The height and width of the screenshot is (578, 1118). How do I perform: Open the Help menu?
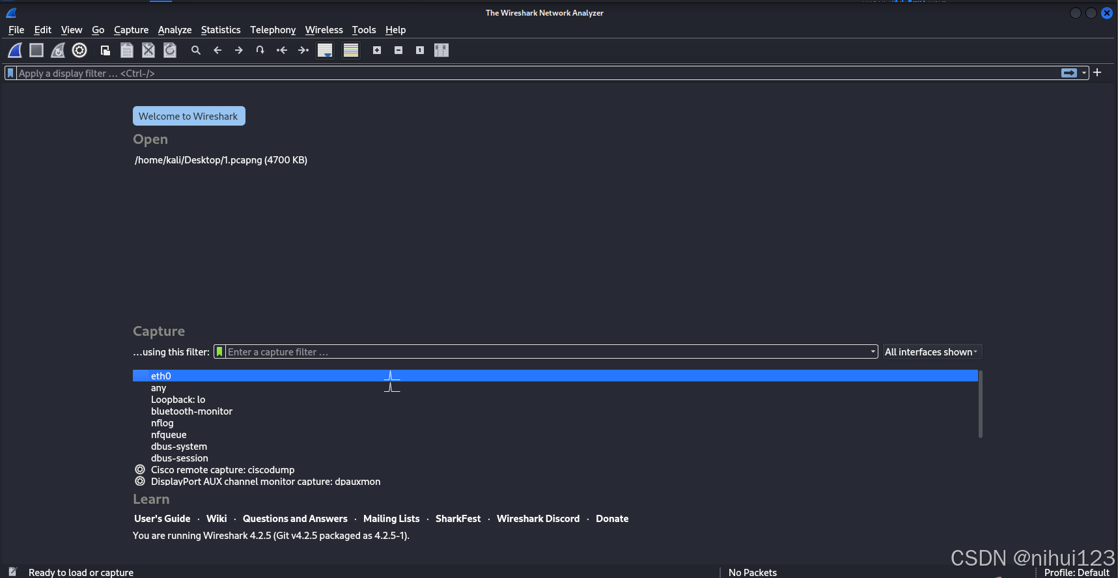click(x=395, y=30)
